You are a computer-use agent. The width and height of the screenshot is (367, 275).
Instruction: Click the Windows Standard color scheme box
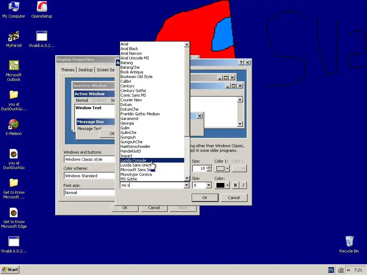point(89,175)
